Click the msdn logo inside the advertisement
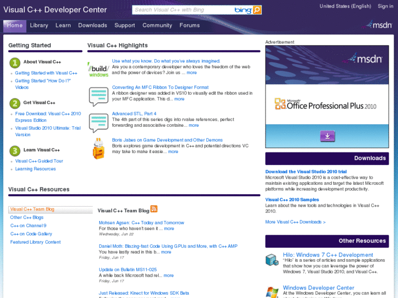The height and width of the screenshot is (298, 398). pyautogui.click(x=363, y=59)
